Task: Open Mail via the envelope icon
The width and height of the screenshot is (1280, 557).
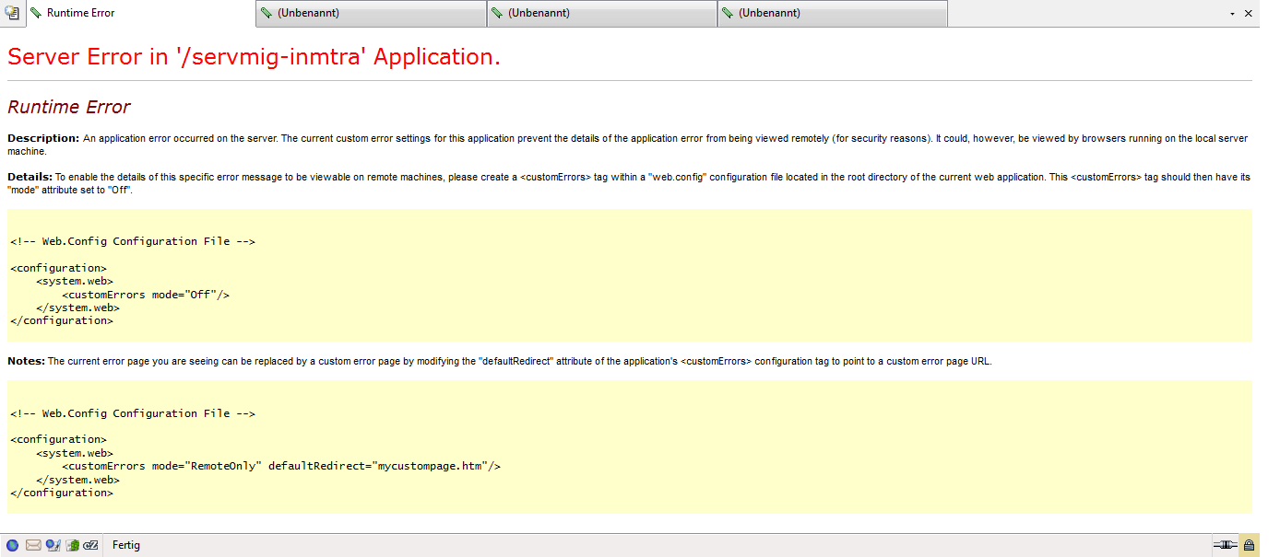Action: coord(33,545)
